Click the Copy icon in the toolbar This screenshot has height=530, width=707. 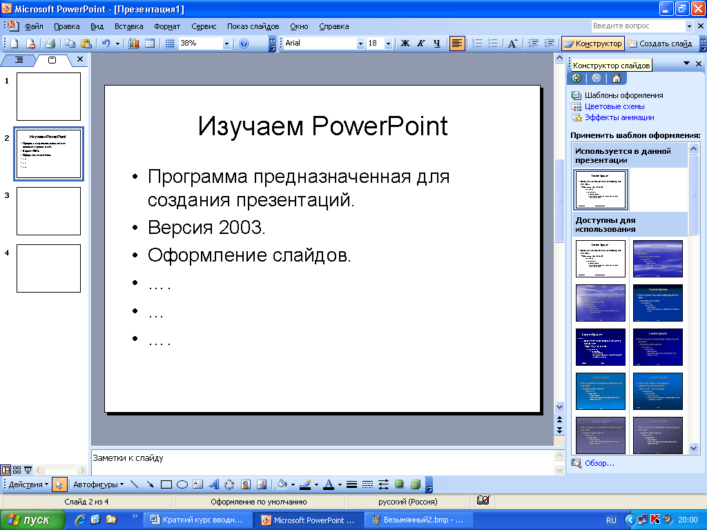point(70,43)
